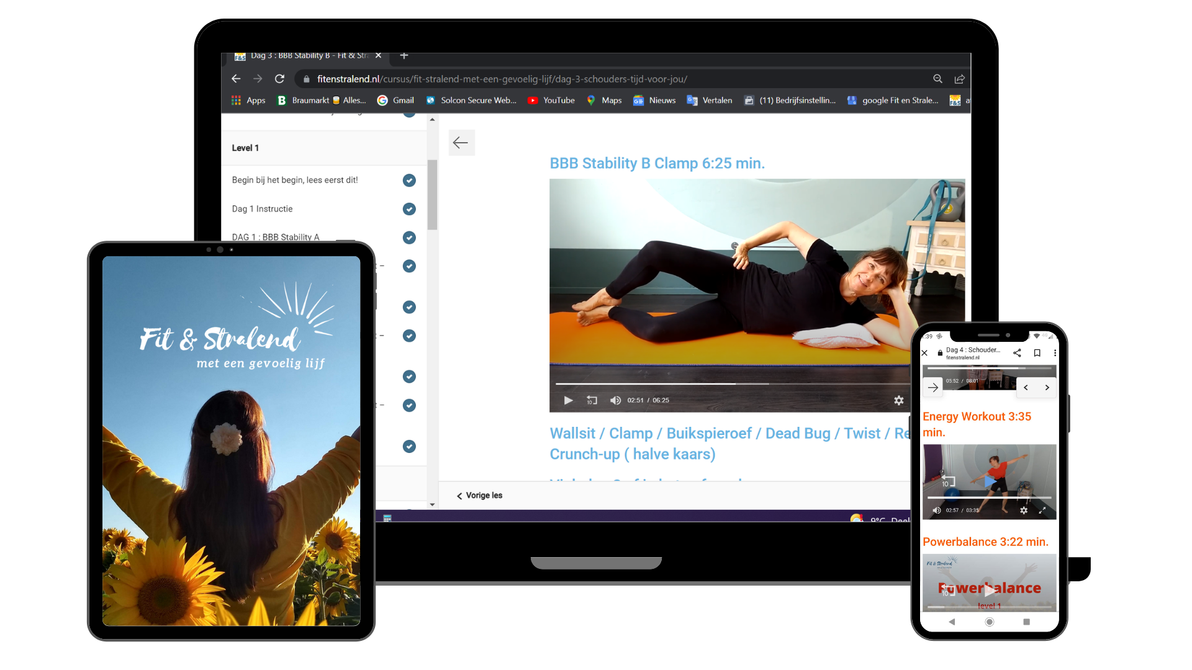Click the share icon in address bar
Screen dimensions: 1192x670
[x=959, y=79]
